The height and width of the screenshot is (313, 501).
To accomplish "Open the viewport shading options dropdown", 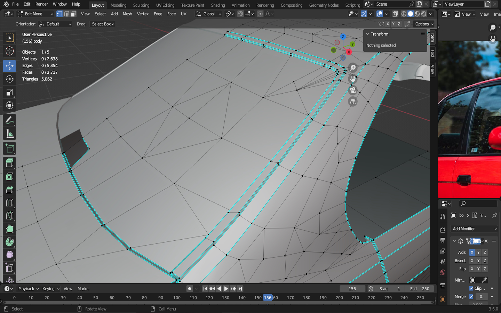I will coord(431,14).
